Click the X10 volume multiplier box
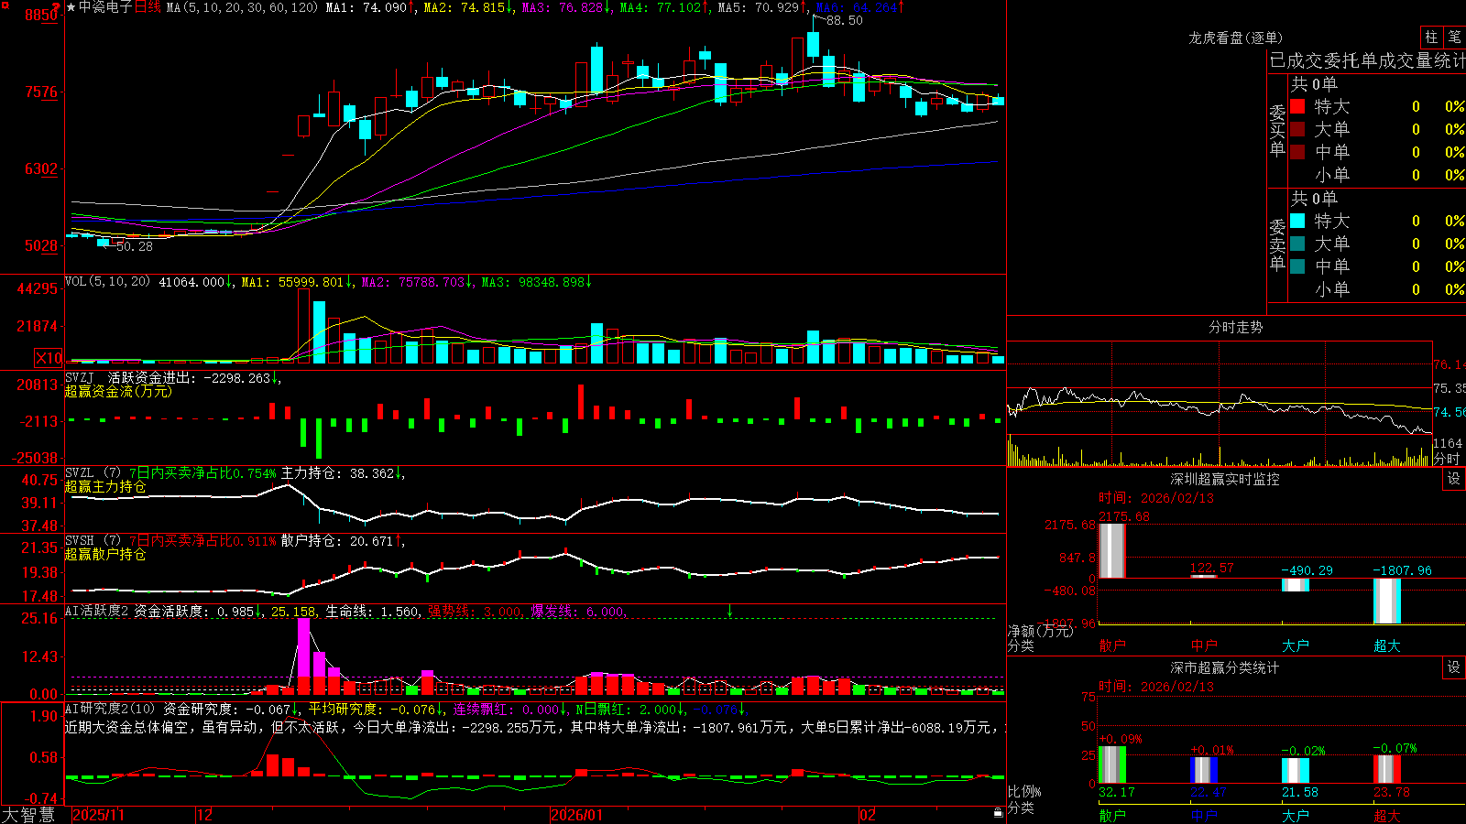 coord(49,358)
